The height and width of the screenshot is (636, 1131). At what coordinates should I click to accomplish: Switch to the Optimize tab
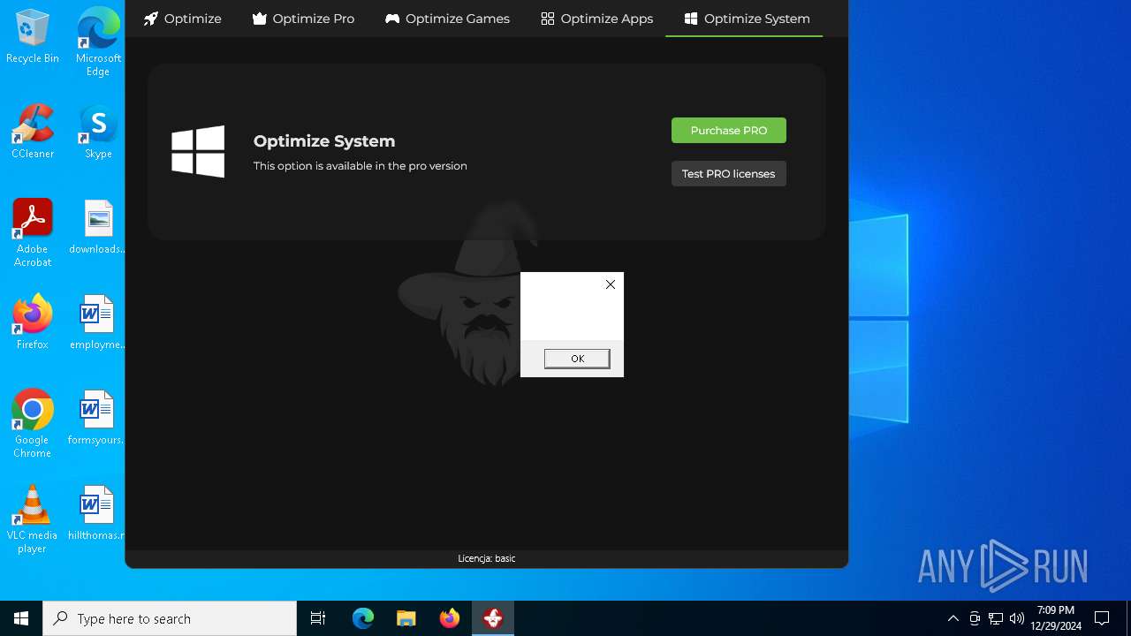(182, 19)
